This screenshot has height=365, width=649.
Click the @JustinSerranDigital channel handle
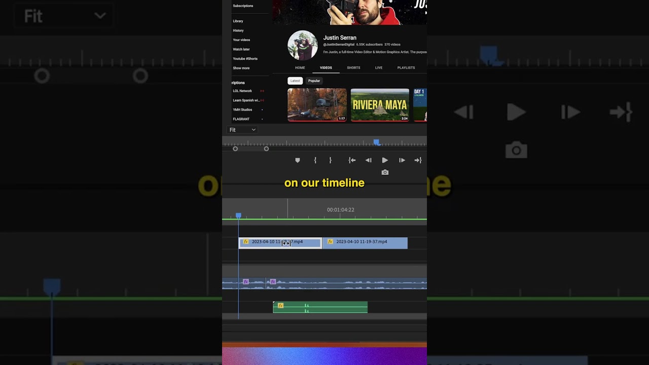pos(339,45)
